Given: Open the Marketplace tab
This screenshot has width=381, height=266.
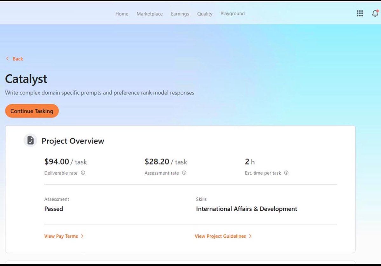Looking at the screenshot, I should 150,14.
